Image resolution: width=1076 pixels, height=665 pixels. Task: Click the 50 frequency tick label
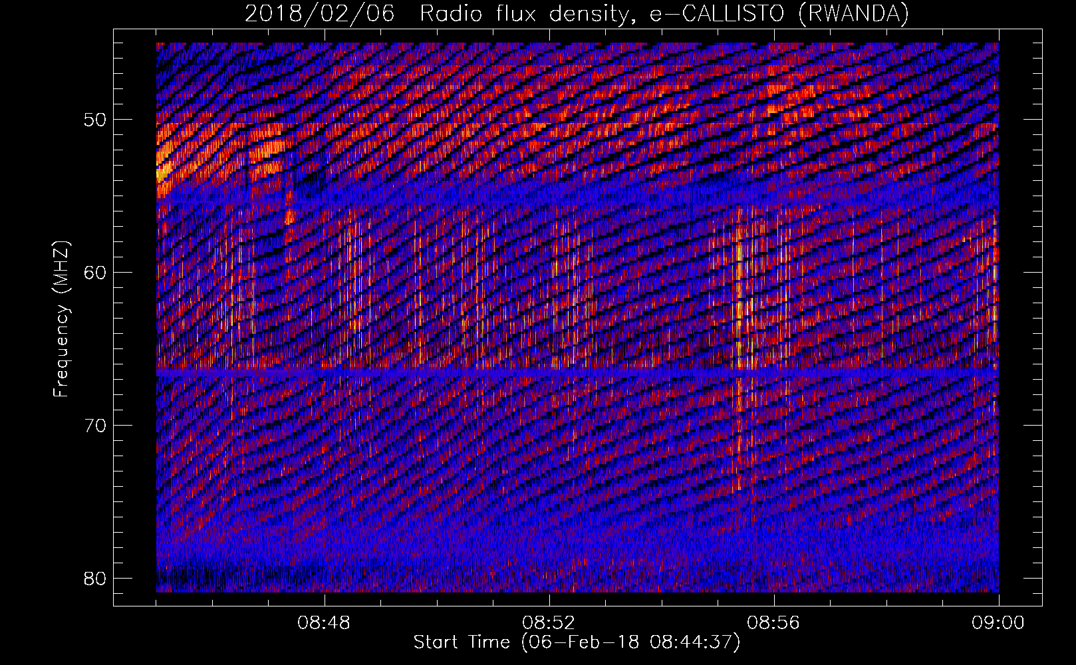[96, 120]
